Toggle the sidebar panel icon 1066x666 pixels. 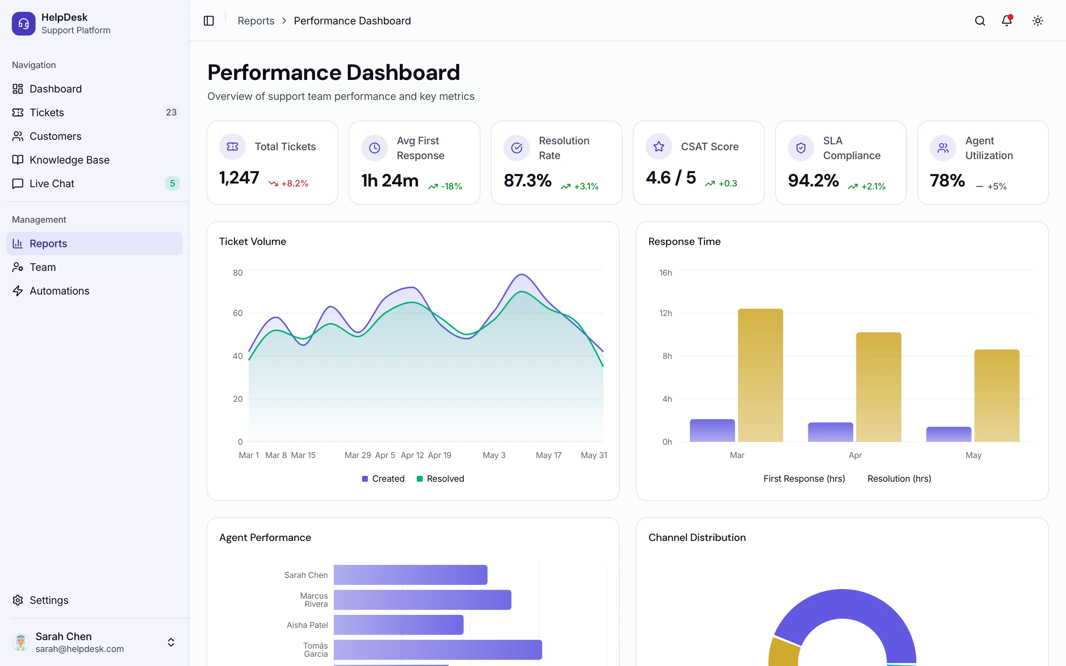coord(209,21)
